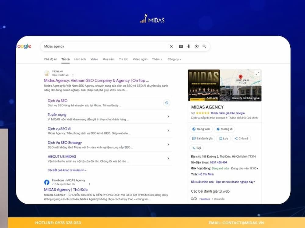305x228 pixels.
Task: Expand the Dịch vụ SEO AI chevron
Action: click(x=168, y=130)
